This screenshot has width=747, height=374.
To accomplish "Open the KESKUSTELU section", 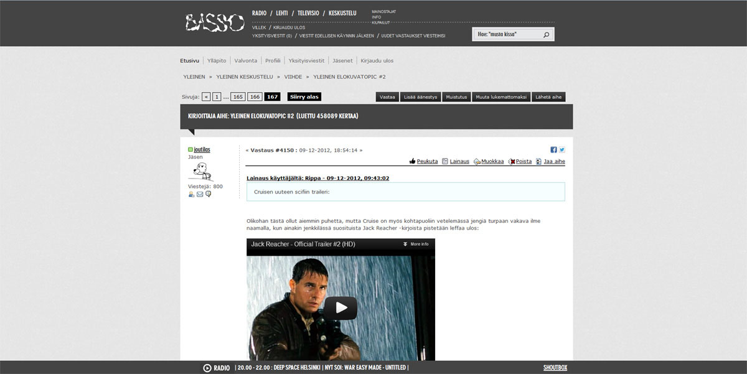I will [x=342, y=13].
